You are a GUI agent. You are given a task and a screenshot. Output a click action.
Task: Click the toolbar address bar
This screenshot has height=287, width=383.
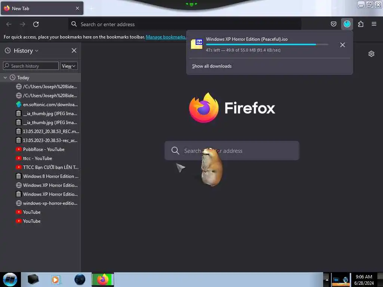point(185,24)
